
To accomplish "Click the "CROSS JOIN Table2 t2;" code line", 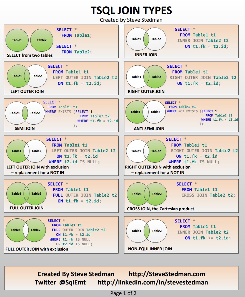I will pos(208,195).
